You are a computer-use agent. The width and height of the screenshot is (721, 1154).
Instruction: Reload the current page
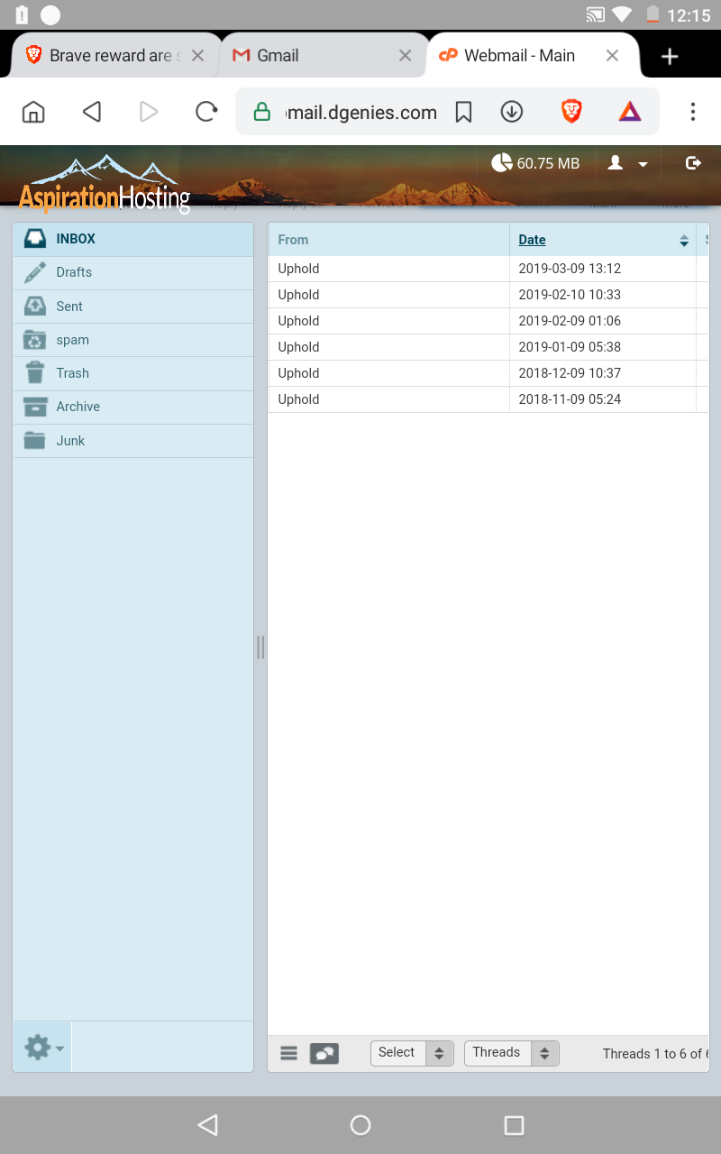click(206, 112)
